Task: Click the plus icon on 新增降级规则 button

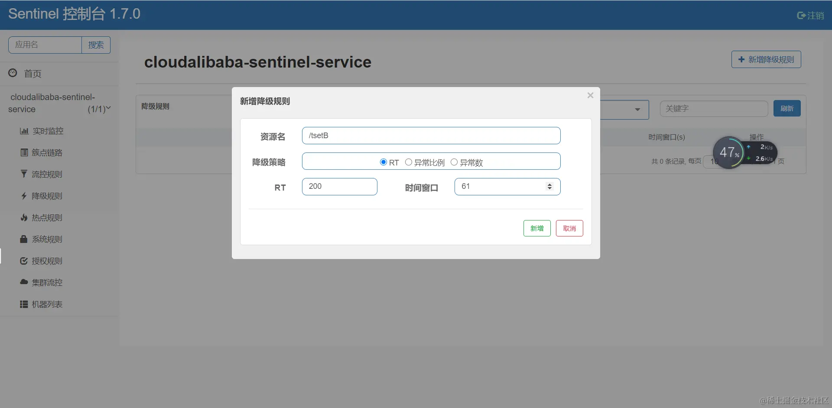Action: (741, 59)
